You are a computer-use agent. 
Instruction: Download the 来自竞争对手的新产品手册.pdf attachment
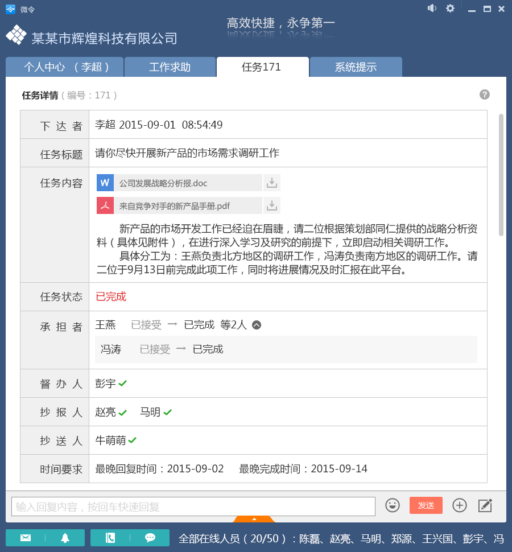click(x=272, y=205)
